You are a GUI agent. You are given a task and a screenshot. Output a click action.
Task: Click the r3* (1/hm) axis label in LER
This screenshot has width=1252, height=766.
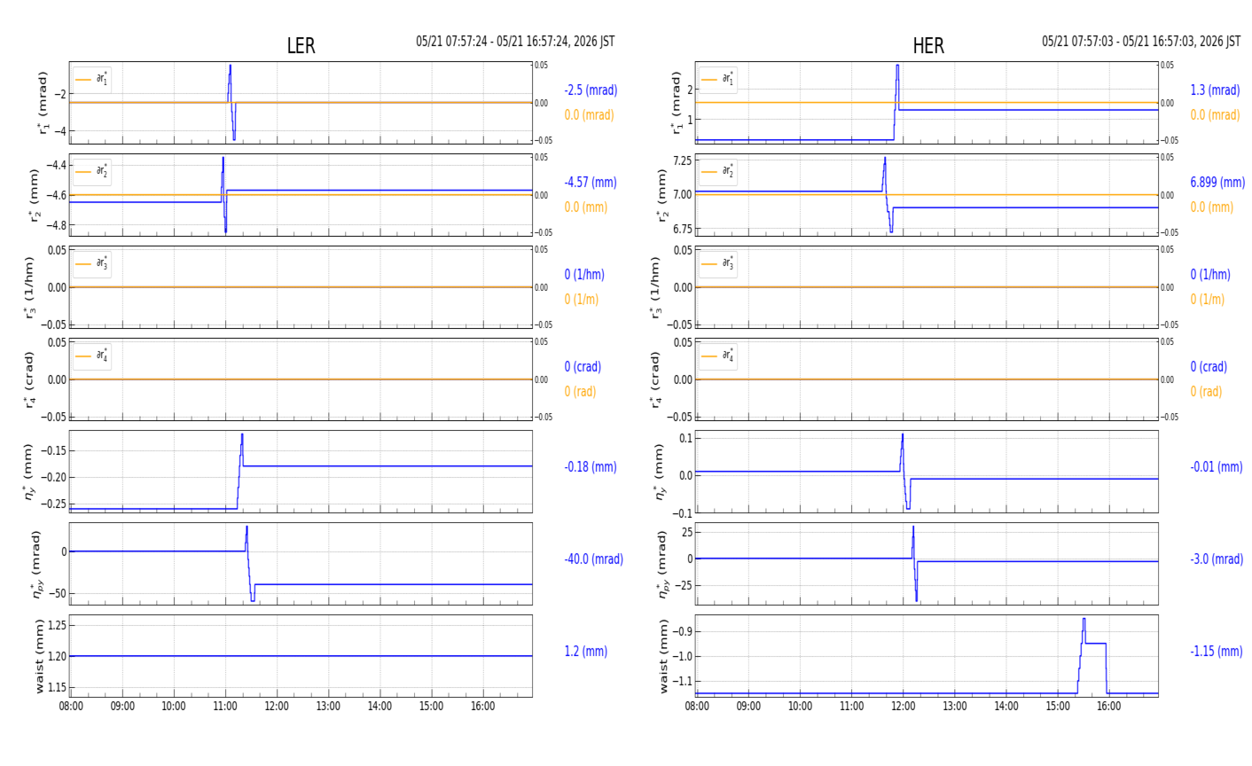click(28, 287)
